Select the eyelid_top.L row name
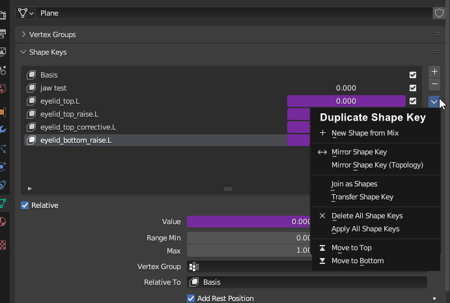This screenshot has height=303, width=450. [x=60, y=101]
